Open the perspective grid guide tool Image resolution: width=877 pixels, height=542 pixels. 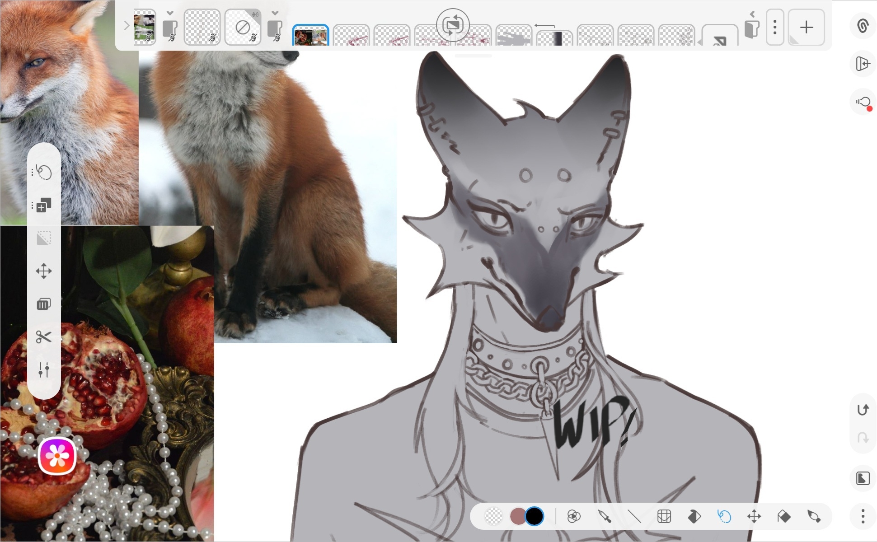click(664, 516)
